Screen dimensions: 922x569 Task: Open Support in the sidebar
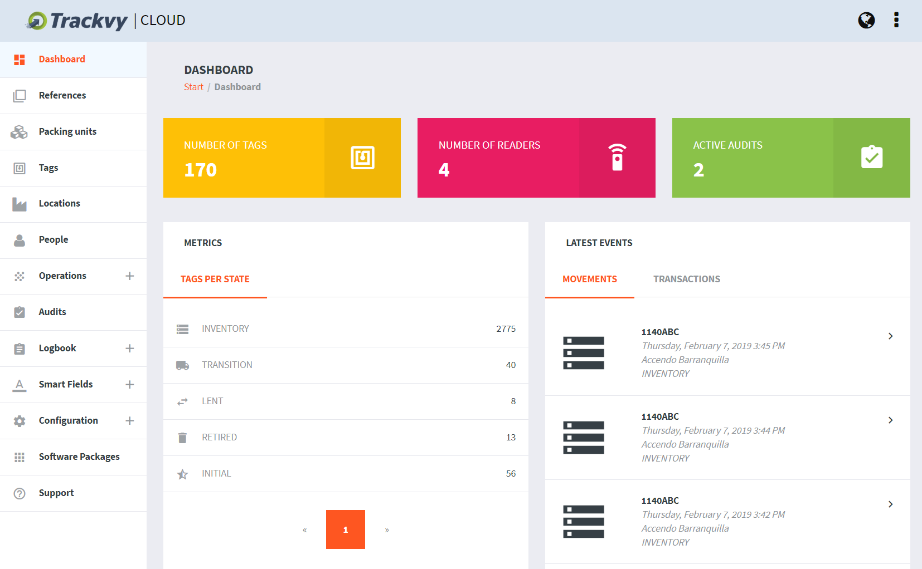click(x=73, y=493)
